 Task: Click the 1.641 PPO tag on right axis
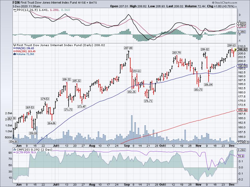coord(241,23)
